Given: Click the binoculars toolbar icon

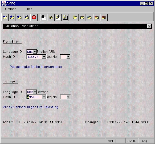Looking at the screenshot, I should (44, 18).
